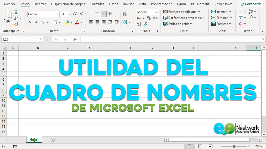
Task: Select the Format Painter brush icon
Action: tap(16, 24)
